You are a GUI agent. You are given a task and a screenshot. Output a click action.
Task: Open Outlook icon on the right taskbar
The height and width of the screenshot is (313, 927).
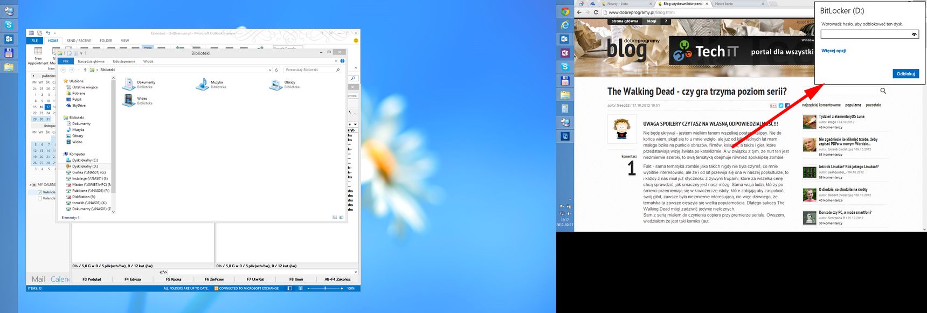point(565,39)
